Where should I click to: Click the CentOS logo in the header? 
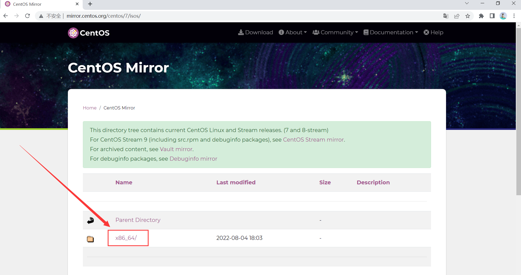pyautogui.click(x=89, y=33)
